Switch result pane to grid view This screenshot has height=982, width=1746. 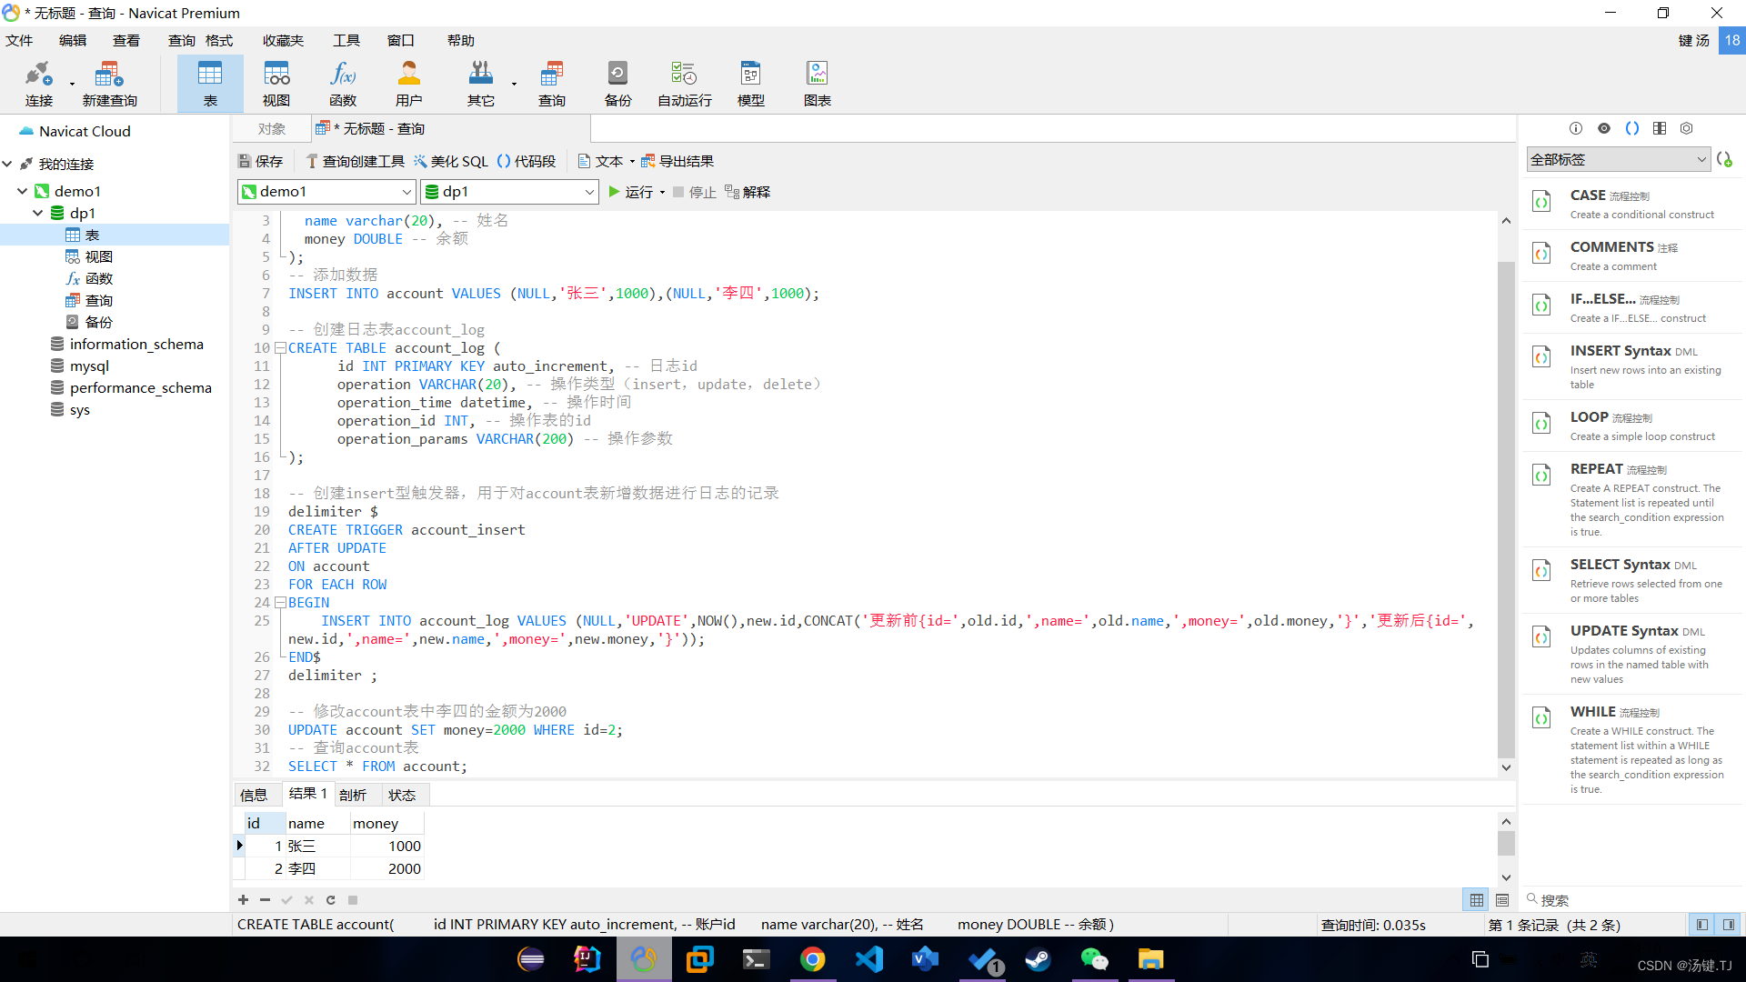pyautogui.click(x=1476, y=900)
